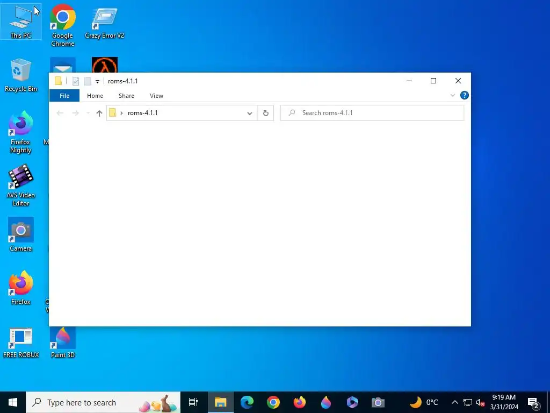Open FREE ROBUX desktop shortcut
Image resolution: width=550 pixels, height=413 pixels.
[x=21, y=343]
